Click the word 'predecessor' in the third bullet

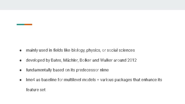[x=87, y=70]
